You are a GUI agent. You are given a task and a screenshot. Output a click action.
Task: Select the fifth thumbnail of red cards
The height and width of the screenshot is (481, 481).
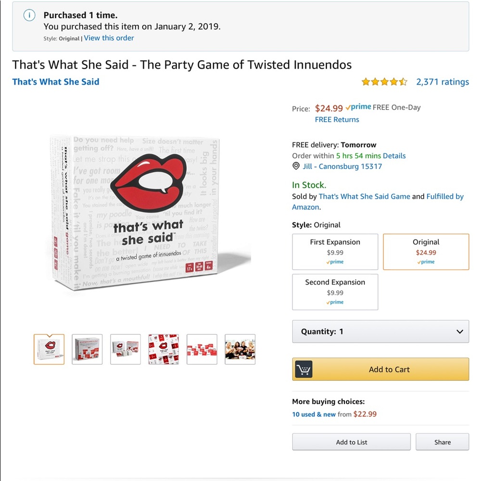point(202,349)
